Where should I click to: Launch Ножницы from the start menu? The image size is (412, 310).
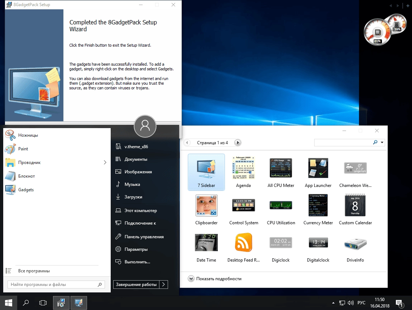(x=57, y=135)
